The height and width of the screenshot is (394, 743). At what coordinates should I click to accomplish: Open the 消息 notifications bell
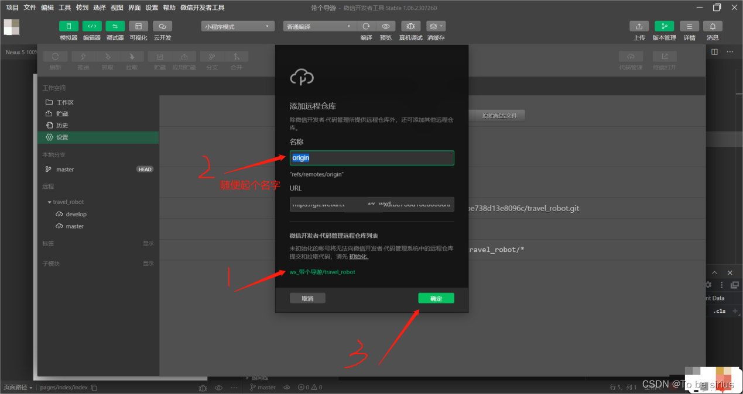pyautogui.click(x=713, y=26)
